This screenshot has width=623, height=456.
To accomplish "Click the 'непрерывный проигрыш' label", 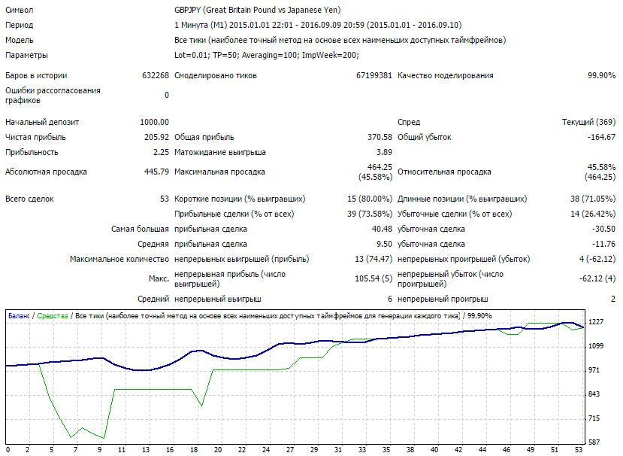I will coord(443,299).
